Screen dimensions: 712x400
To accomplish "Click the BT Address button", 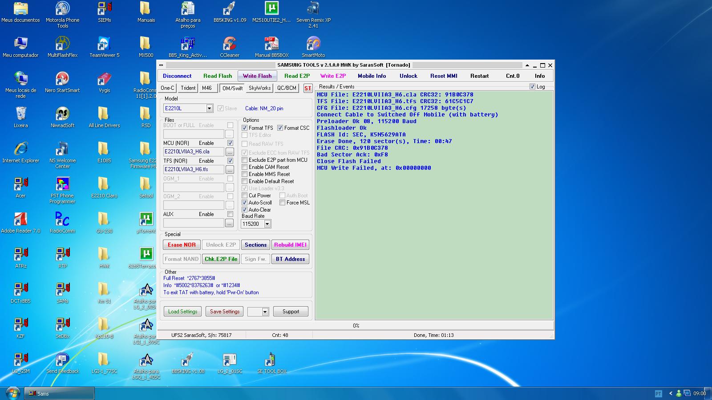I will click(290, 259).
